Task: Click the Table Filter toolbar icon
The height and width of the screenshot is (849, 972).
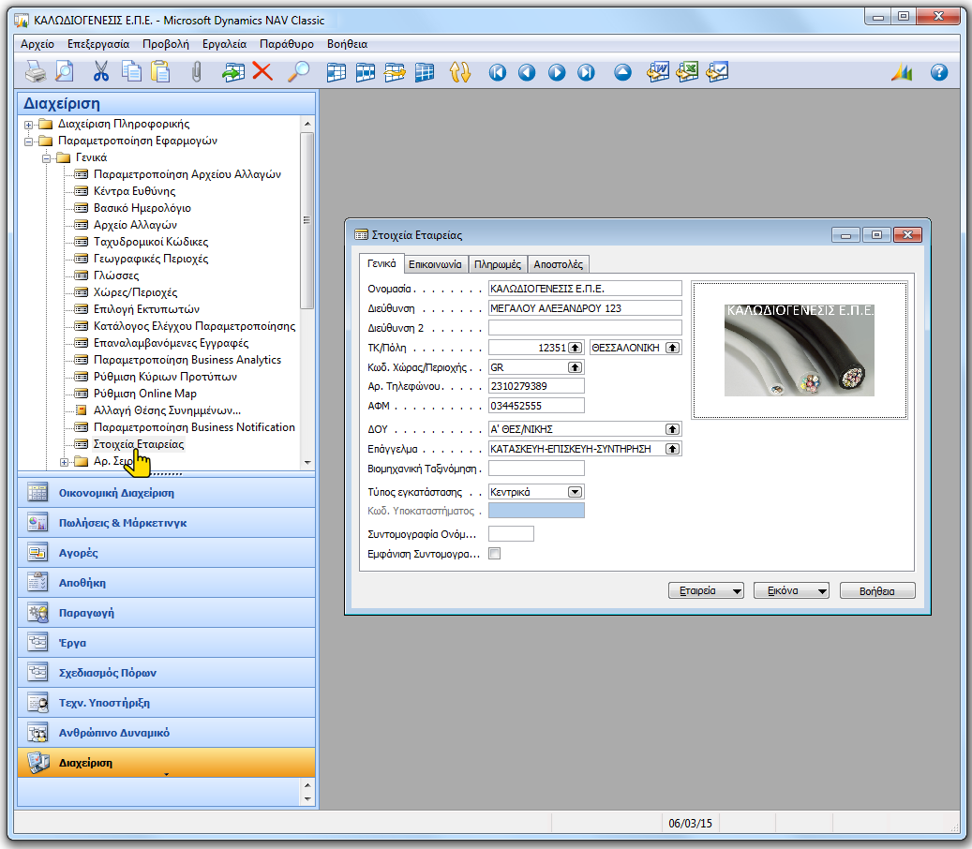Action: (x=366, y=72)
